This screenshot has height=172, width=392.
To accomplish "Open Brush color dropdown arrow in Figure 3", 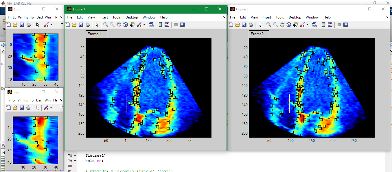I will pos(307,25).
